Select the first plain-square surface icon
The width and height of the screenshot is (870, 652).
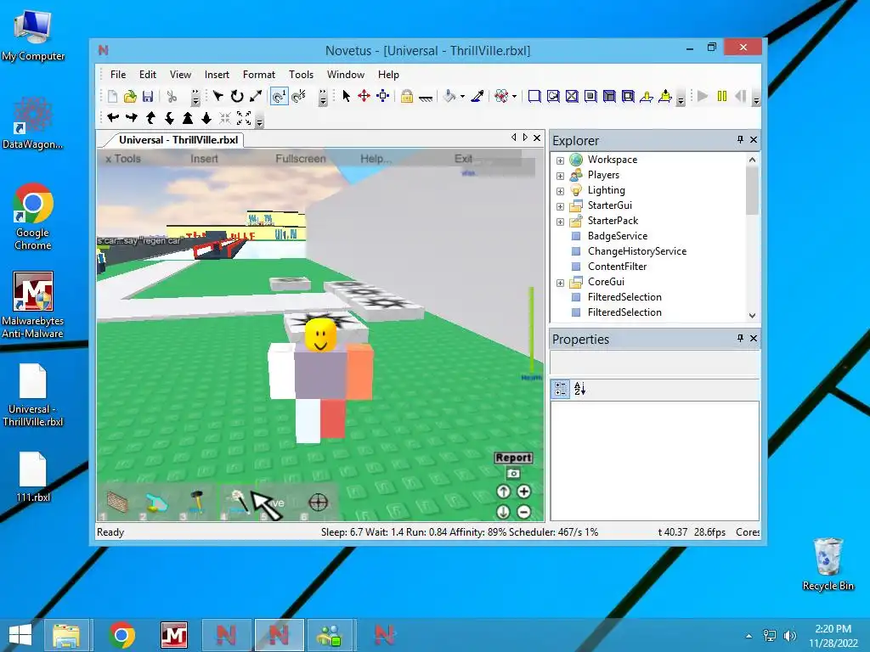coord(534,96)
